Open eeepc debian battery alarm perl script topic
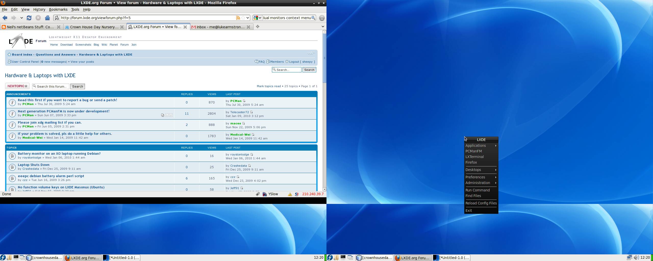Screen dimensions: 653x261 [51, 176]
